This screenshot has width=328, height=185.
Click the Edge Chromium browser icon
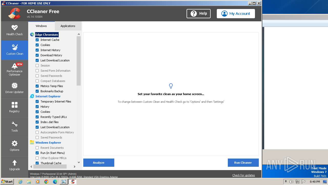click(x=32, y=34)
